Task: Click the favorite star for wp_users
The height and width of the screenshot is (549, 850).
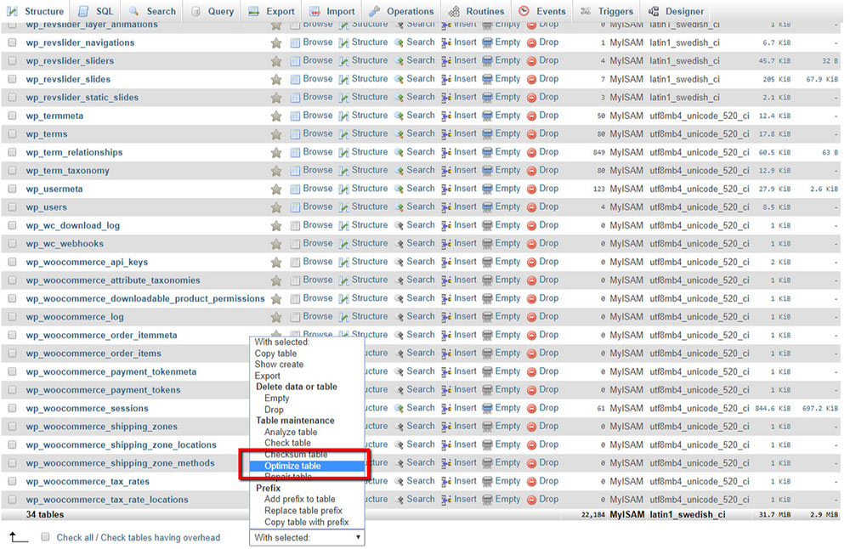Action: 276,207
